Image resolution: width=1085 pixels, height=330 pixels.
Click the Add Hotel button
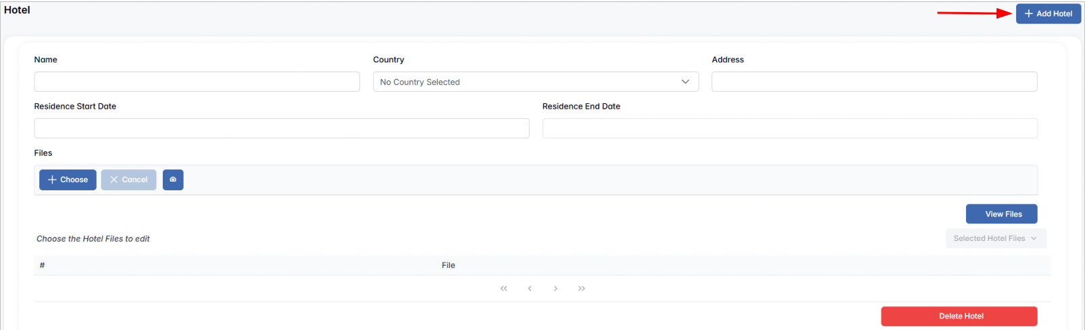click(x=1048, y=13)
